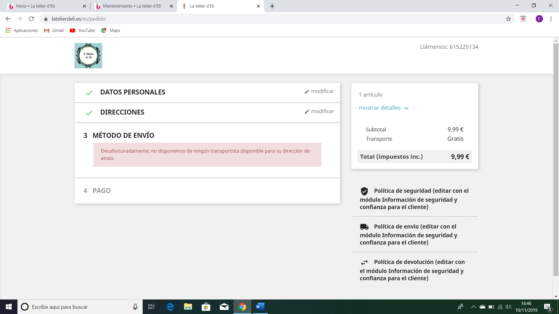Open YouTube bookmark
Screen dimensions: 559x314
[x=82, y=31]
